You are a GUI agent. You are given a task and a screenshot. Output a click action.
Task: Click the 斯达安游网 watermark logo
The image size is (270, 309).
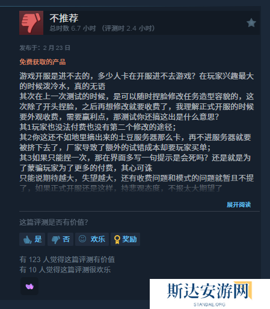209,291
